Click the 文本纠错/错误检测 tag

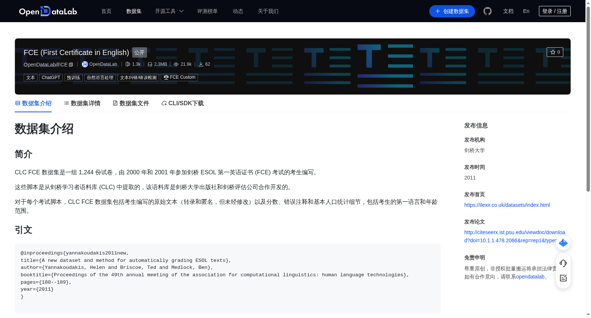(x=138, y=78)
